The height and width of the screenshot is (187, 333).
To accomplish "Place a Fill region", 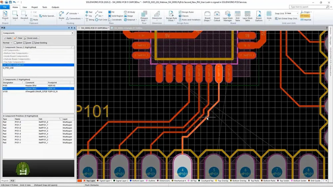I will pos(111,12).
